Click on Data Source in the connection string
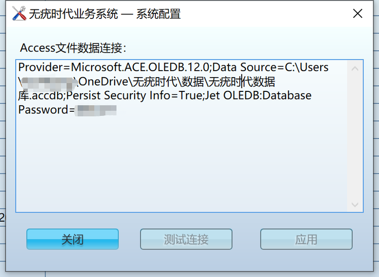379x277 pixels. point(244,67)
